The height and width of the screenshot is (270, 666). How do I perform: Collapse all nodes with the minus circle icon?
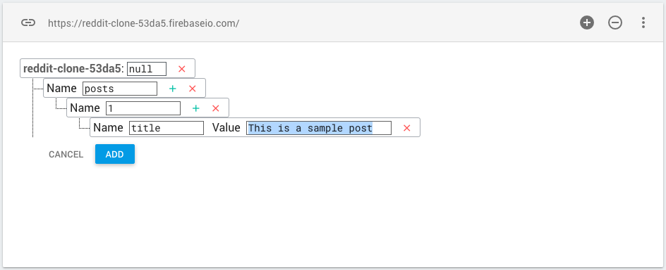point(615,22)
